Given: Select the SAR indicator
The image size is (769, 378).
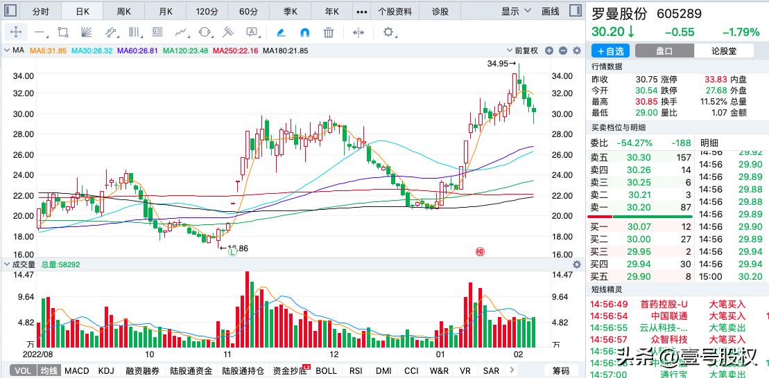Looking at the screenshot, I should 491,370.
